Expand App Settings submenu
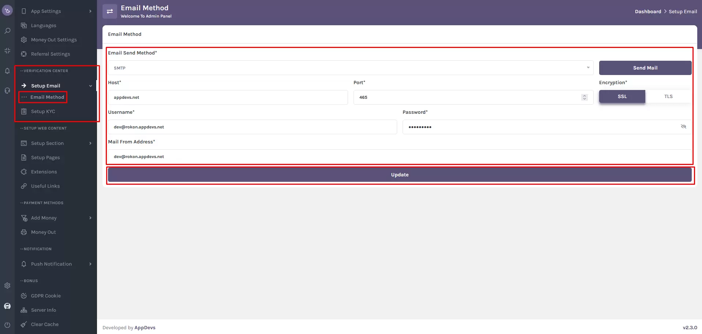Viewport: 702px width, 334px height. click(90, 11)
